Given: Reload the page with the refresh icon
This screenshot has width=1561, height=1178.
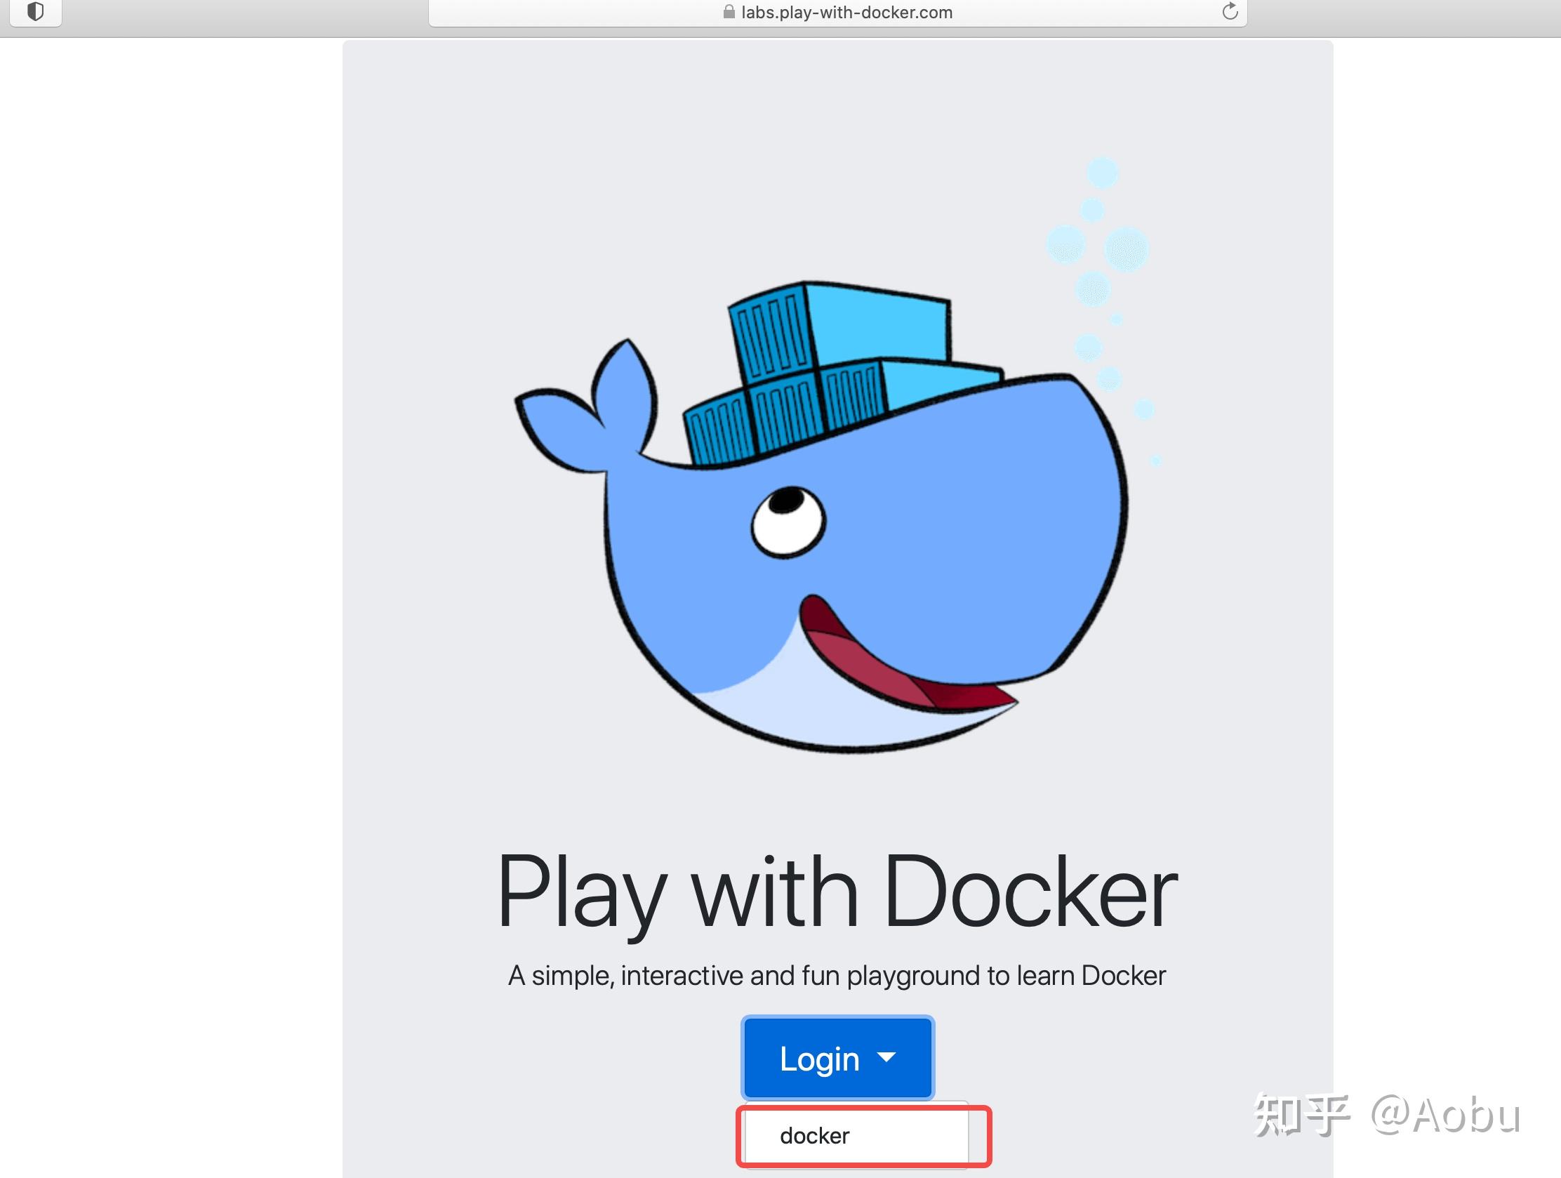Looking at the screenshot, I should (x=1230, y=11).
